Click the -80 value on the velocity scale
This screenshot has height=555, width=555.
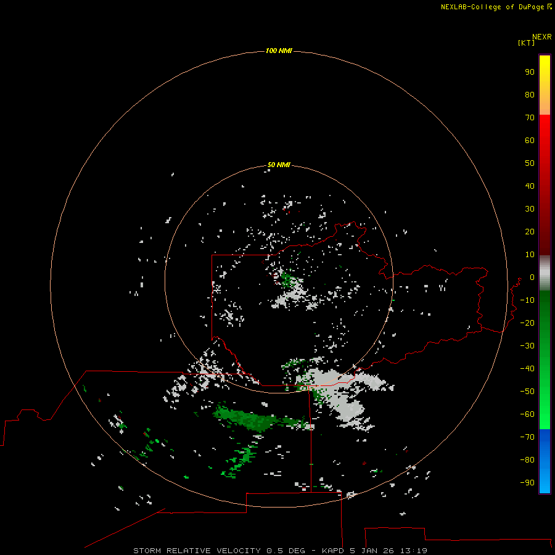pyautogui.click(x=527, y=460)
